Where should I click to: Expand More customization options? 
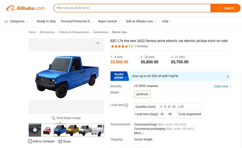(x=139, y=133)
